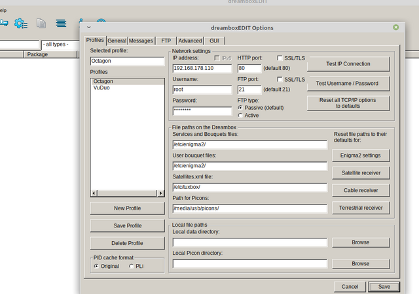The width and height of the screenshot is (419, 294).
Task: Click the Save Profile button
Action: (x=127, y=225)
